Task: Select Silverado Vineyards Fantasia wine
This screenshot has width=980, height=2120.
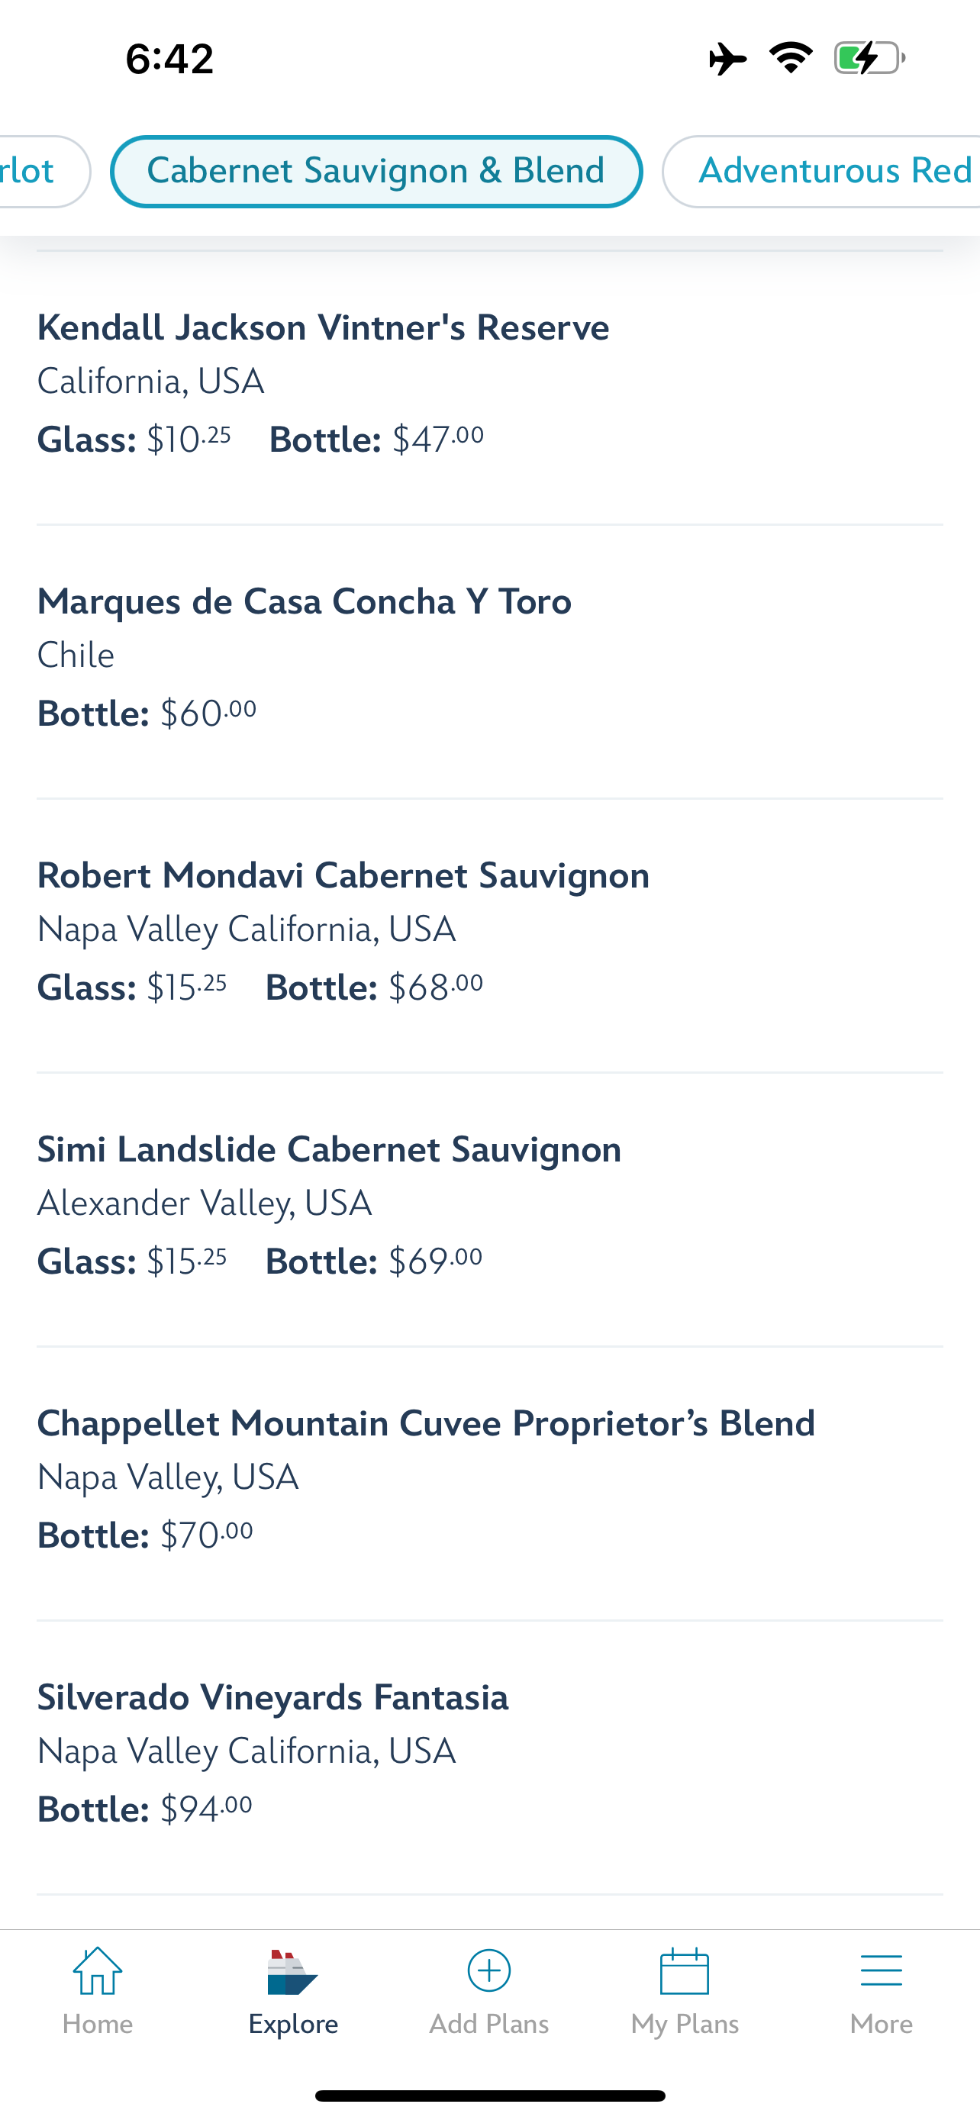Action: pos(272,1698)
